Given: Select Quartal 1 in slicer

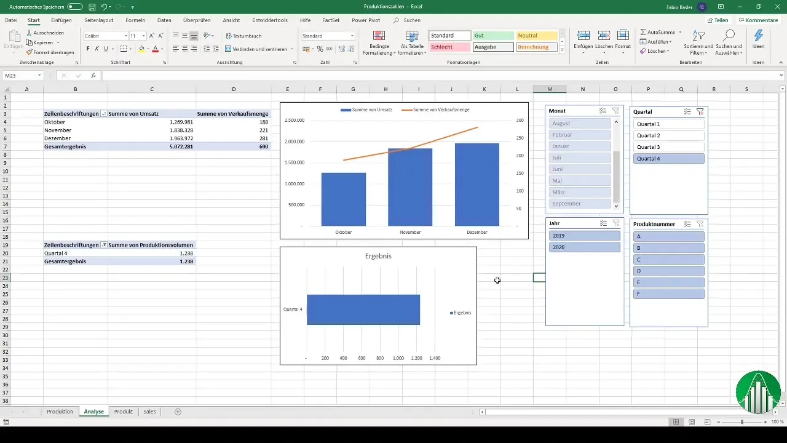Looking at the screenshot, I should (x=668, y=124).
